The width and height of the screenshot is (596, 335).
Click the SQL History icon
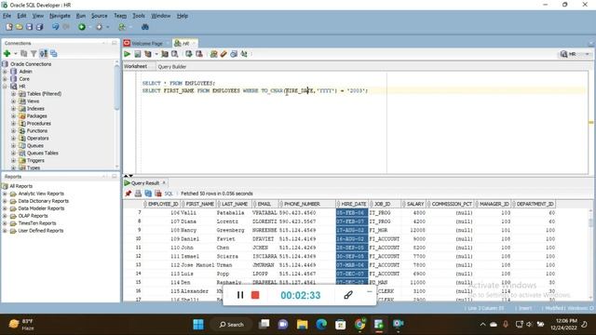click(x=234, y=54)
